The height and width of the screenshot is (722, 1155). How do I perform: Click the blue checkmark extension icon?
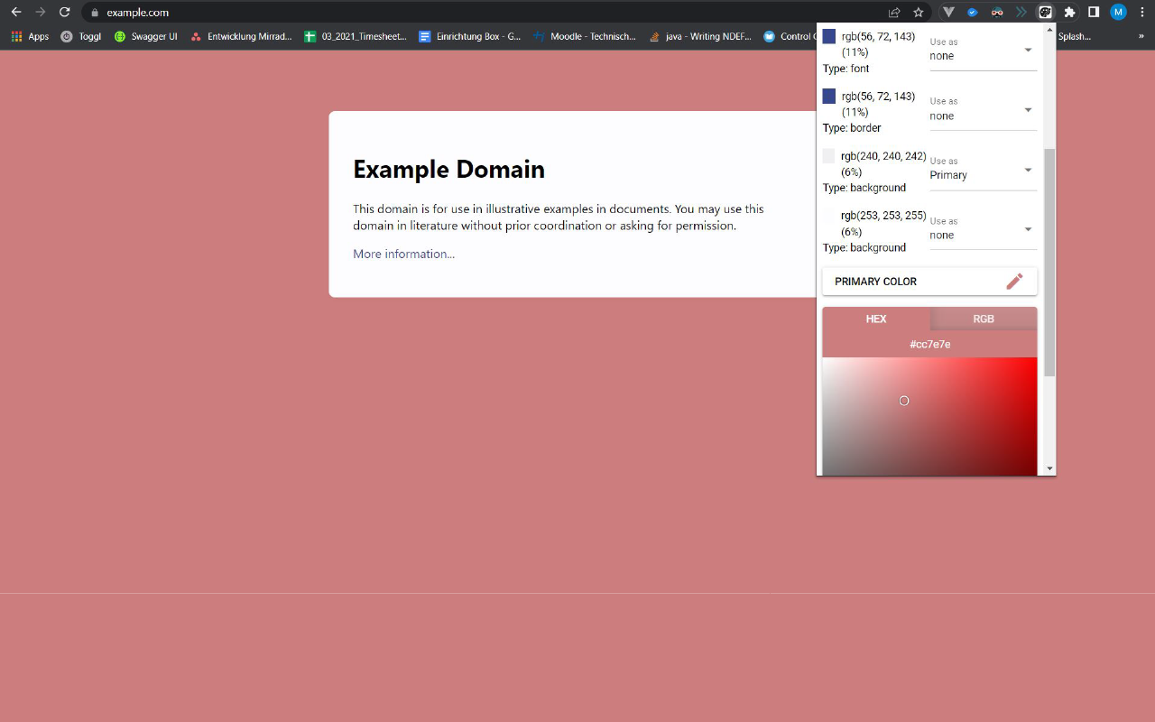pos(972,12)
